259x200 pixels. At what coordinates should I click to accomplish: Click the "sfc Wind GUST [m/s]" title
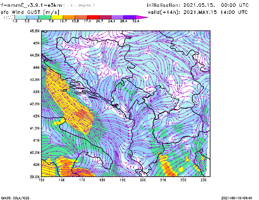30,12
